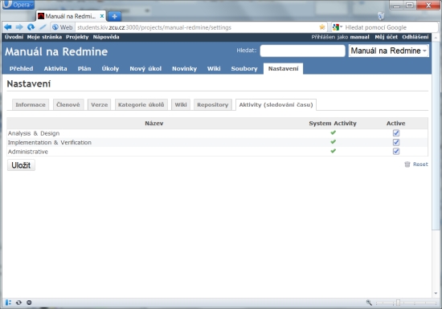Close the Manuál na Redmi... tab

pyautogui.click(x=102, y=16)
